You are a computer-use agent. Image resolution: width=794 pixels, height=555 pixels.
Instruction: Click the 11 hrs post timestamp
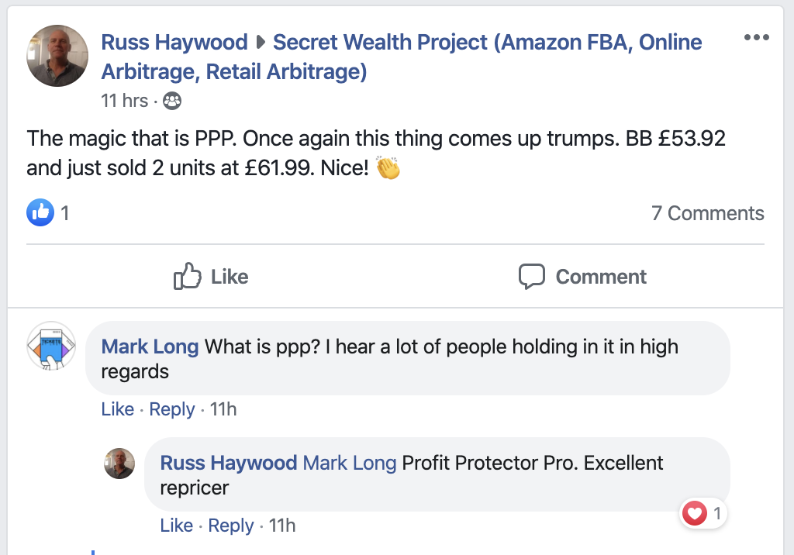click(x=124, y=101)
